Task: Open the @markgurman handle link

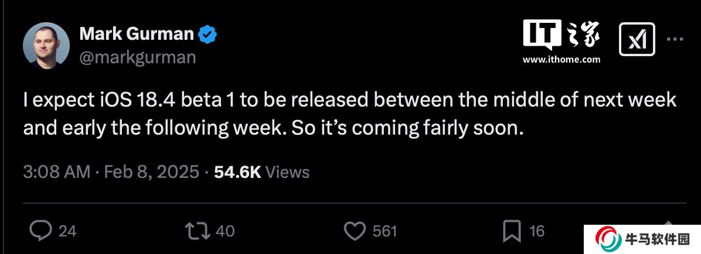Action: point(137,57)
